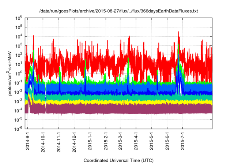Click the 10^6 y-axis tick label
This screenshot has height=164, width=234.
19,18
